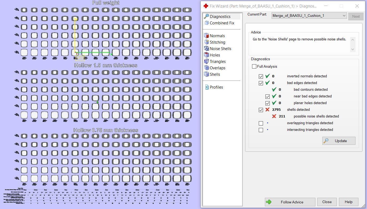Click green checkmark beside bad edges detected
The width and height of the screenshot is (367, 209).
pyautogui.click(x=267, y=83)
